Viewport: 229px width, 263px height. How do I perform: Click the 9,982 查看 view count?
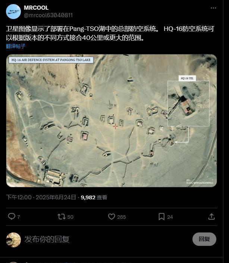(x=94, y=197)
